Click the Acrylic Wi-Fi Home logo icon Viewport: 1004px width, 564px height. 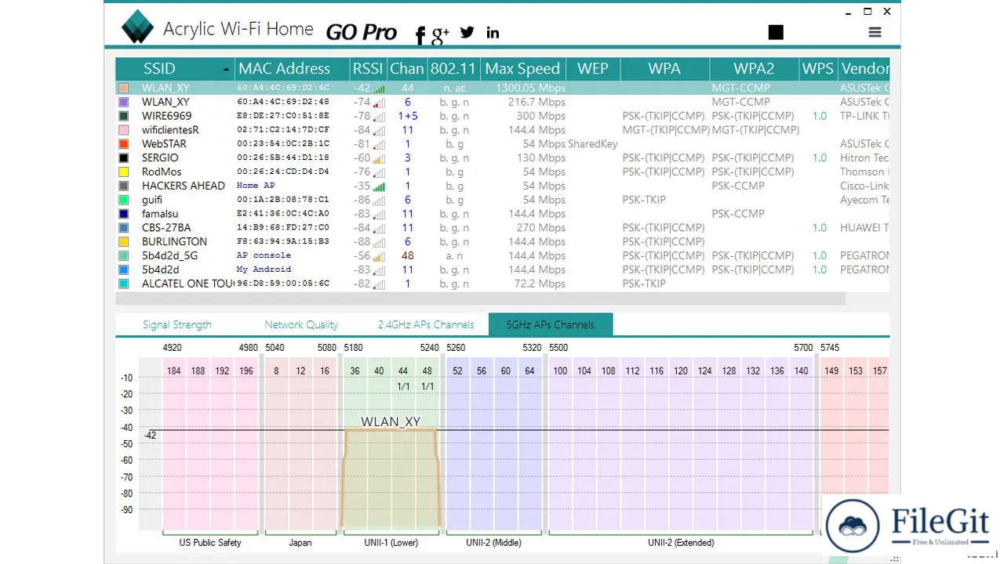coord(138,27)
